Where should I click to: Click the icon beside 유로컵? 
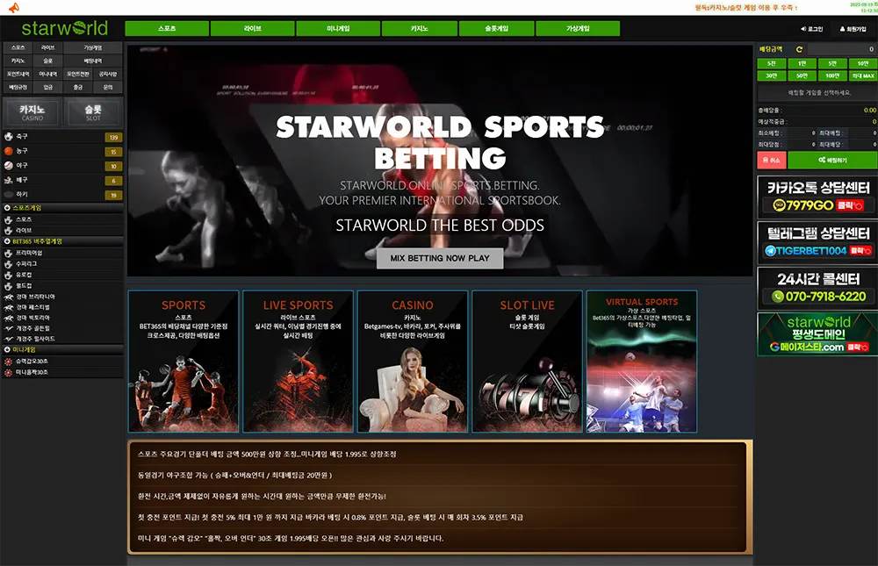[9, 275]
